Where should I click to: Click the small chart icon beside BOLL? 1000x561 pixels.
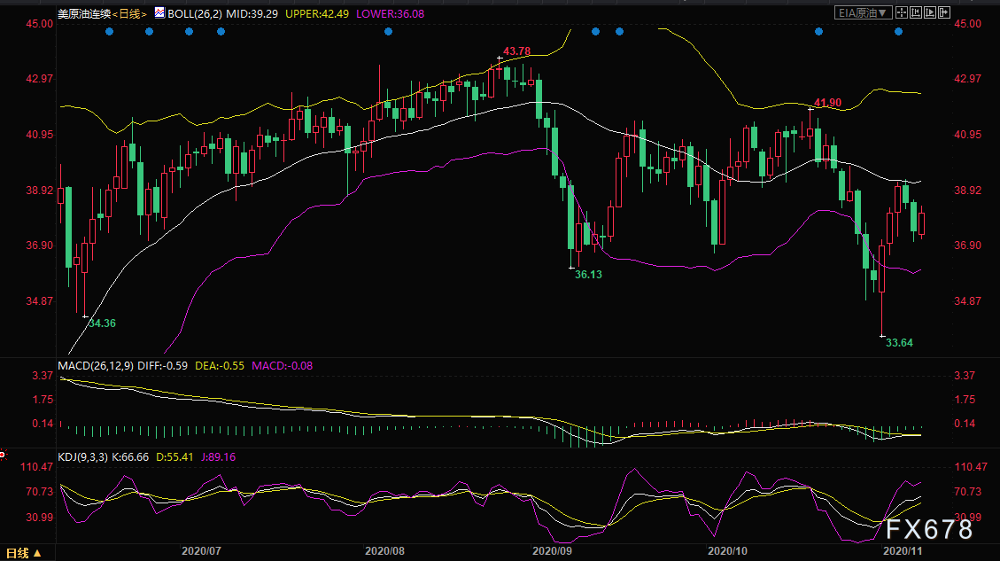coord(159,12)
